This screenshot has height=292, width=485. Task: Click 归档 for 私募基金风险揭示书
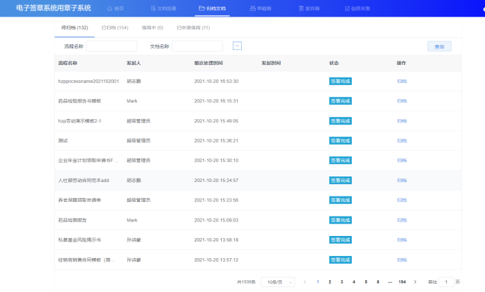point(402,240)
